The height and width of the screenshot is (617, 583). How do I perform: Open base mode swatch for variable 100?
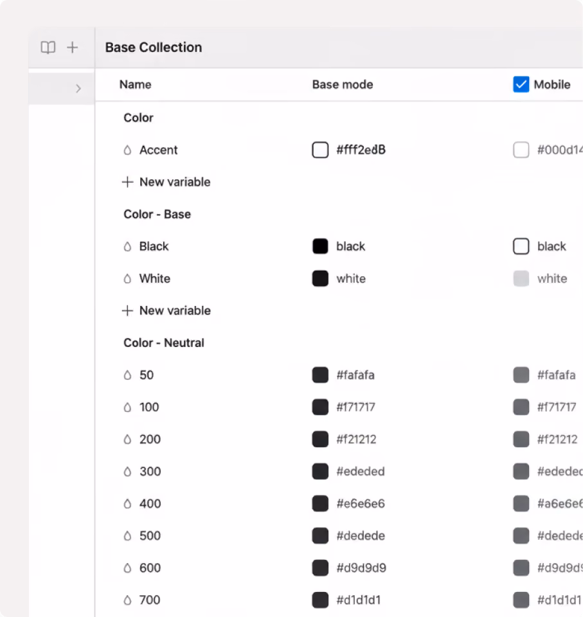pos(320,407)
